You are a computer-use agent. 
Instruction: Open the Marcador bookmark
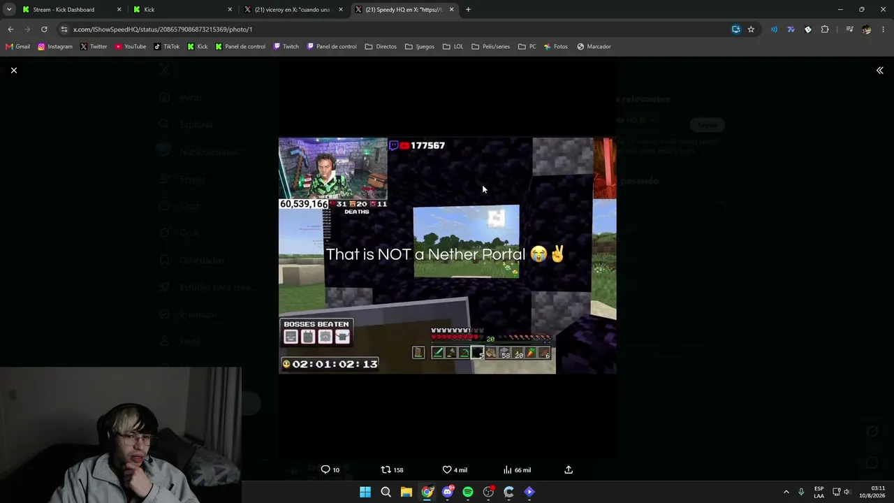[594, 47]
